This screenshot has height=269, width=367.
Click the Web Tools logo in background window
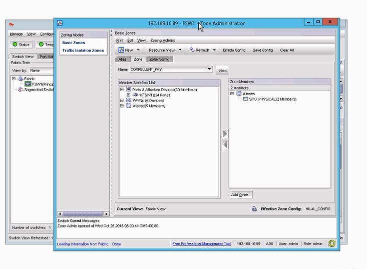(11, 25)
